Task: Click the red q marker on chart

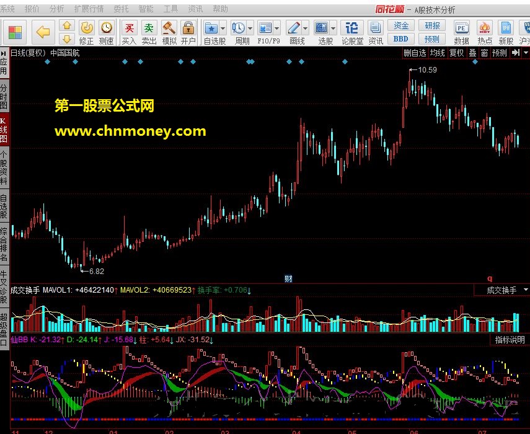Action: [490, 278]
